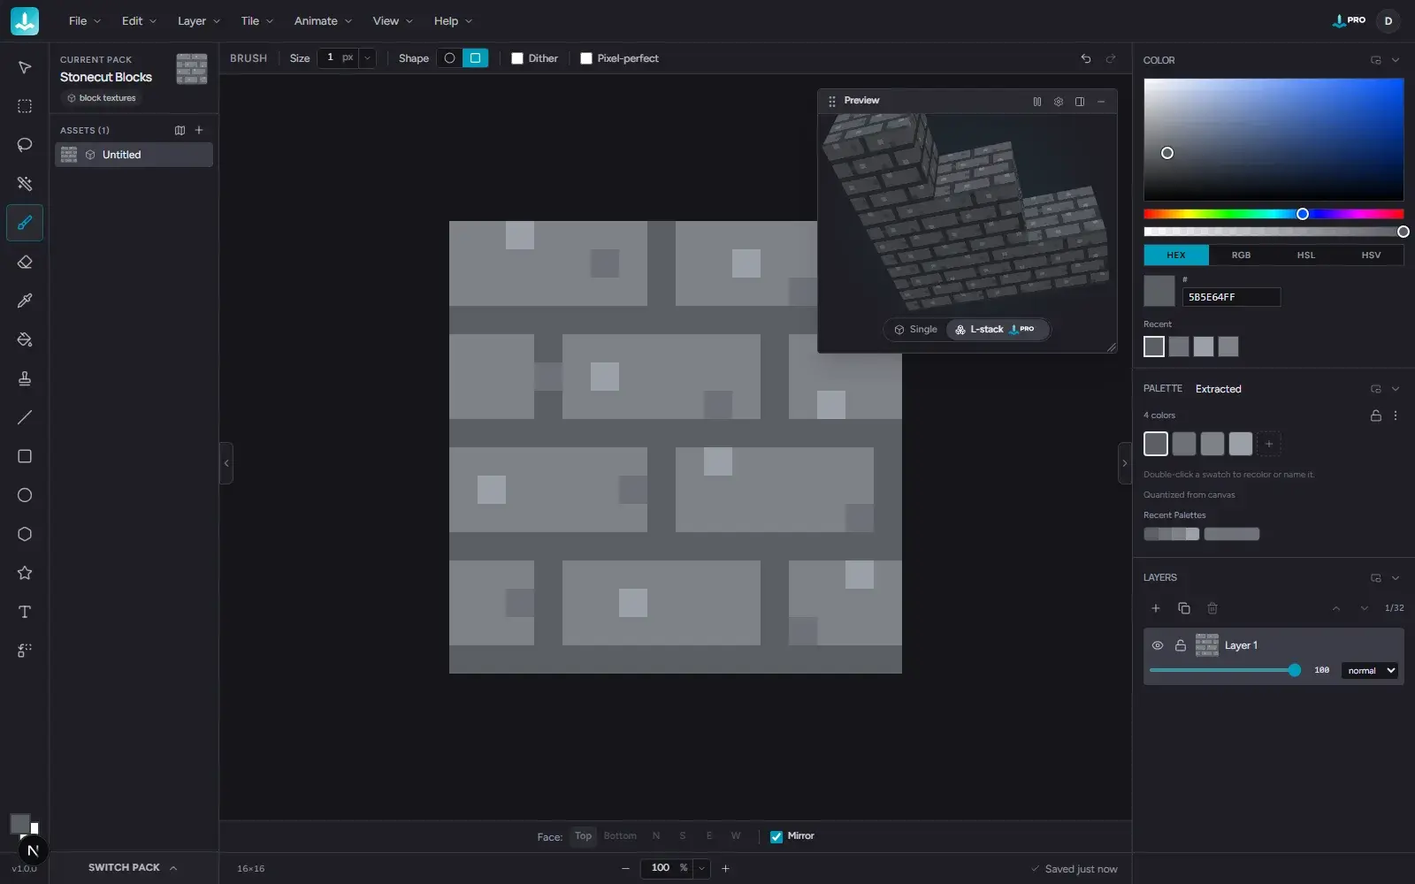Open the Tile menu

pyautogui.click(x=257, y=21)
